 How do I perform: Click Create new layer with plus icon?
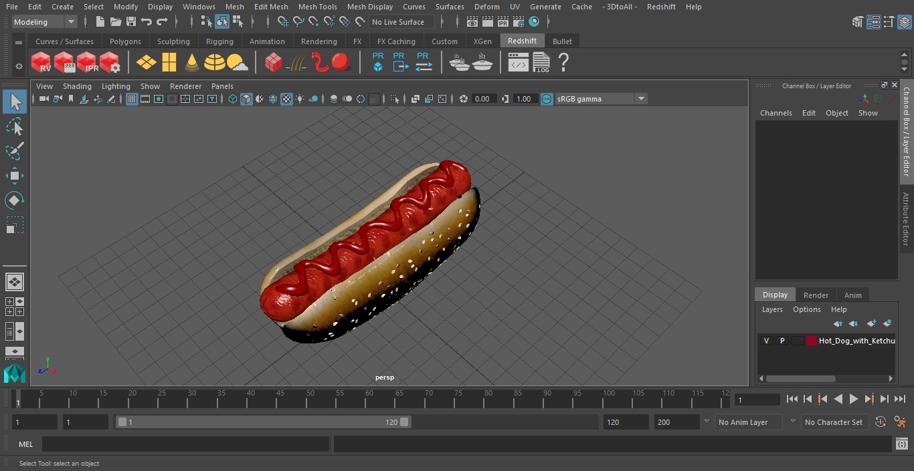(871, 323)
